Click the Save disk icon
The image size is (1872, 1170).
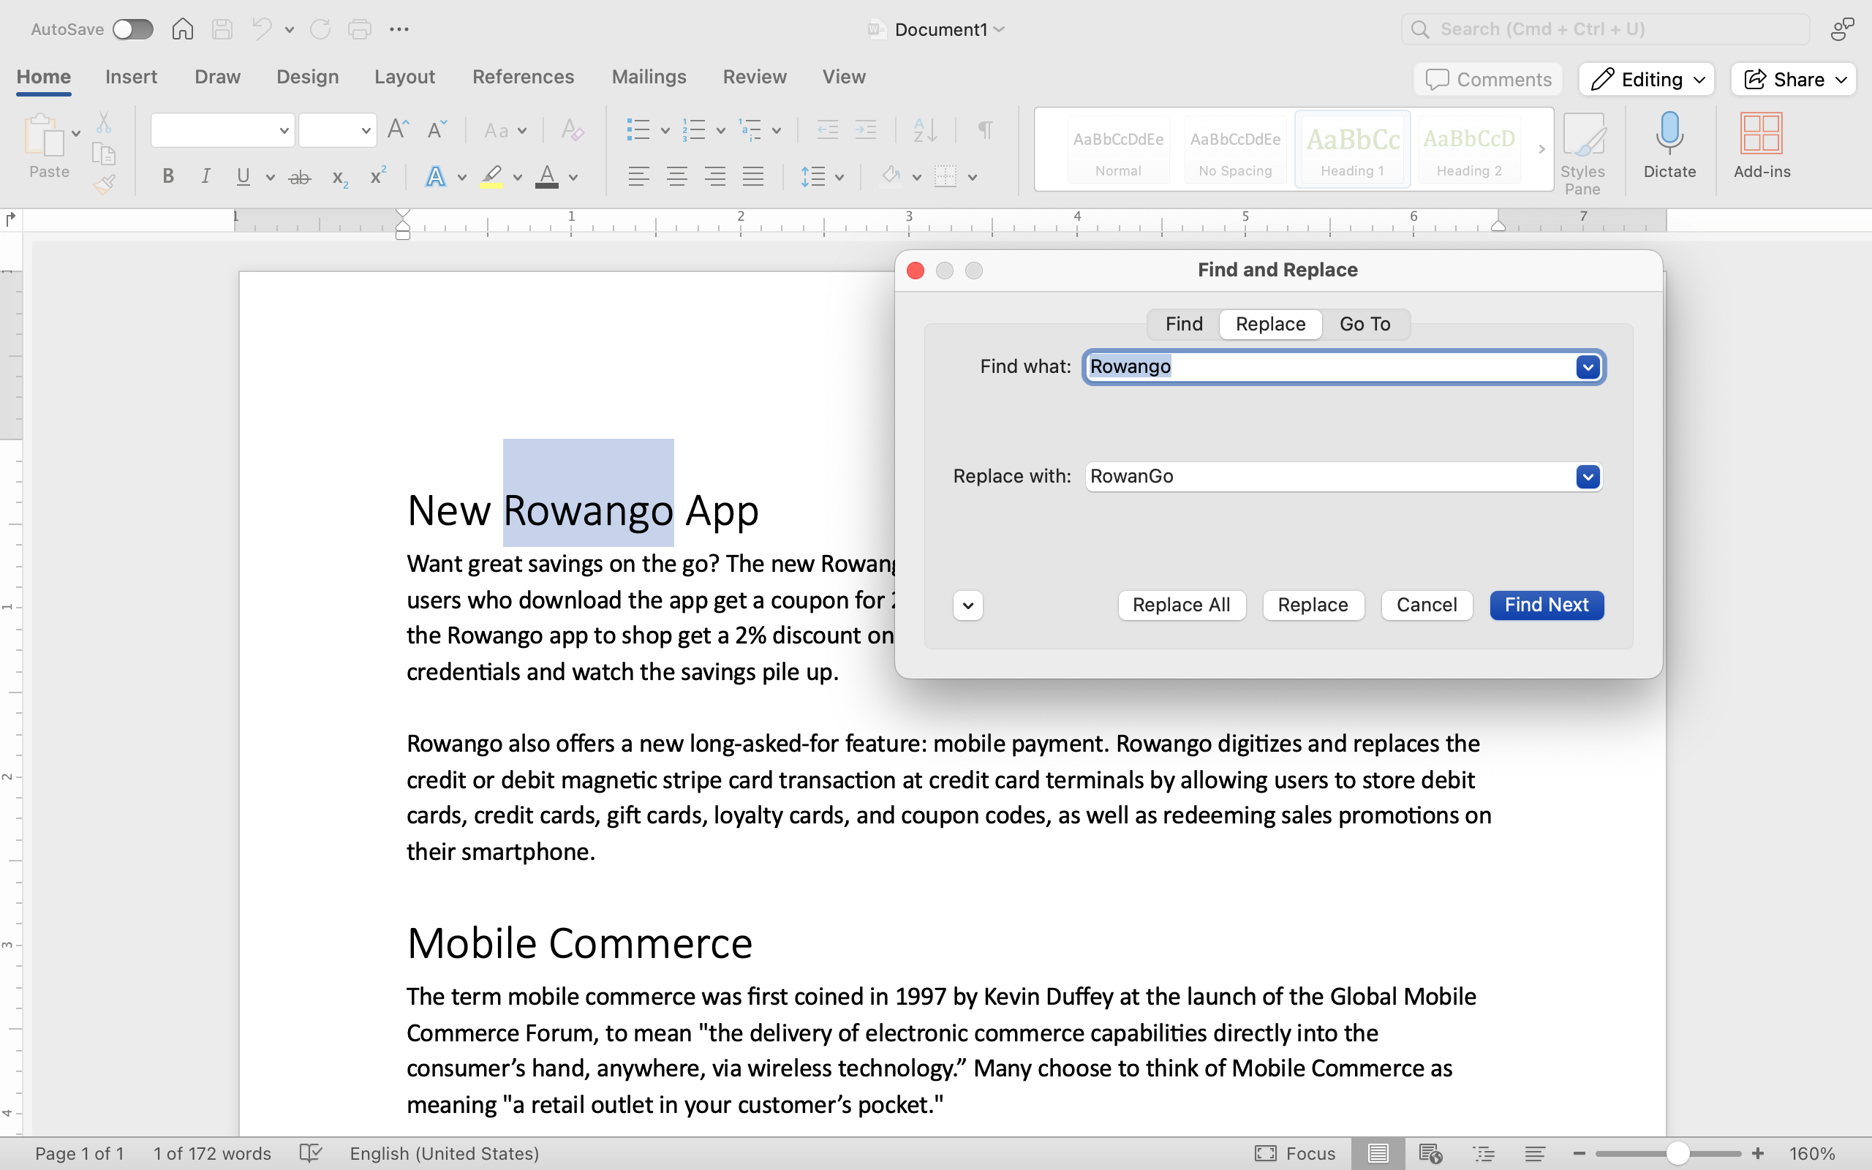tap(223, 29)
